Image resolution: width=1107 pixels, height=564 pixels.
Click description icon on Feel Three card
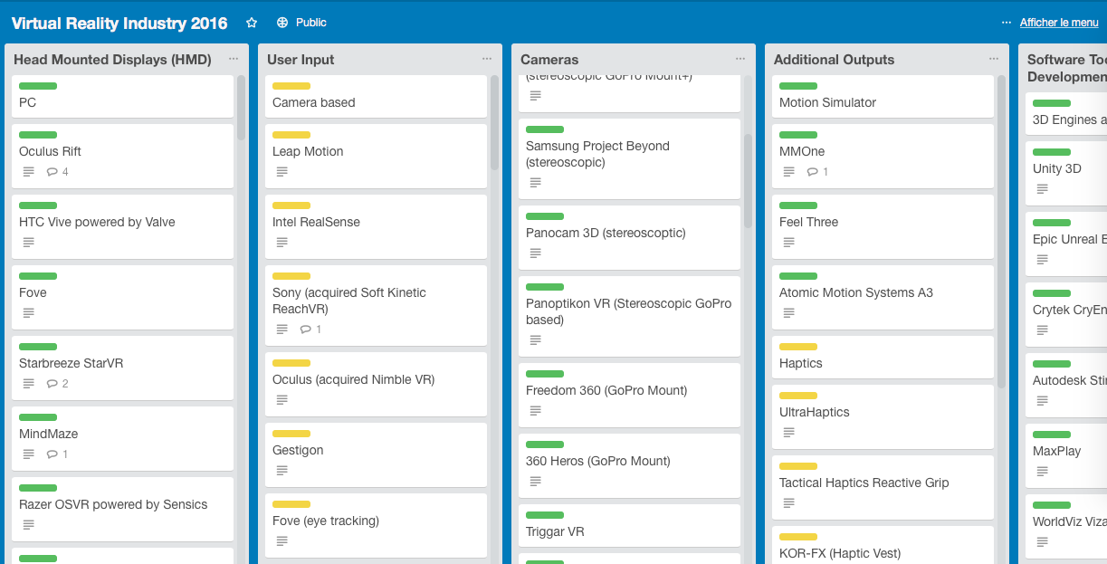pos(788,243)
